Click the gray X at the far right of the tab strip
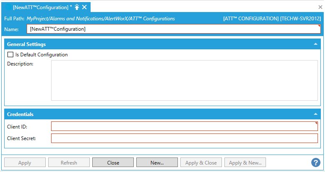Screen dimensions: 325x172 [x=320, y=7]
